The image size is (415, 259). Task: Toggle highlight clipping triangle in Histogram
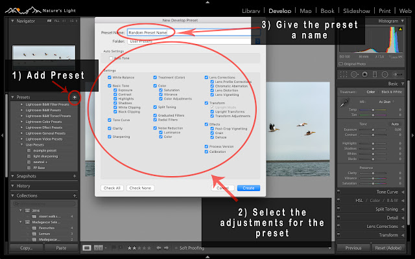coord(400,29)
